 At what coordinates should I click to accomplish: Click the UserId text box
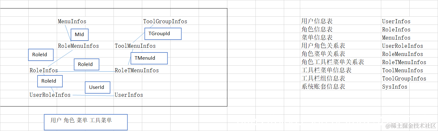97,87
